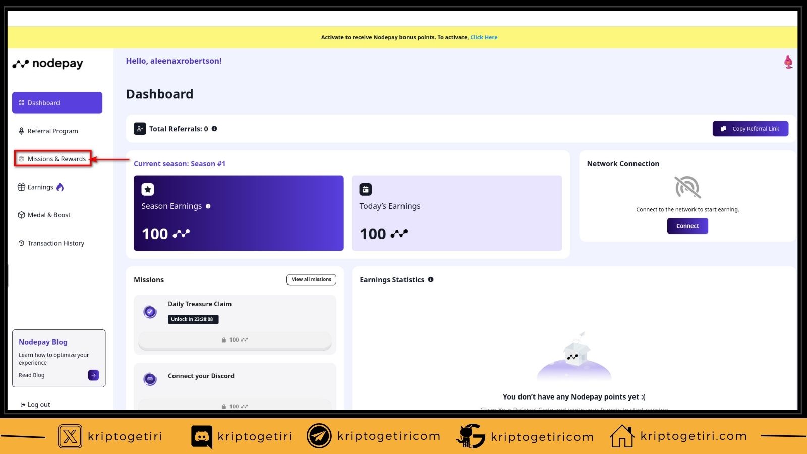The height and width of the screenshot is (454, 807).
Task: Click the Daily Treasure Claim check icon
Action: coord(150,312)
